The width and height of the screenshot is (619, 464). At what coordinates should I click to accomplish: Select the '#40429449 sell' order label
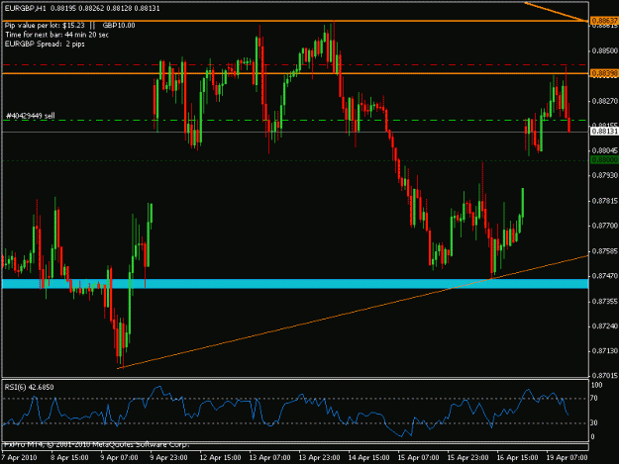point(31,116)
